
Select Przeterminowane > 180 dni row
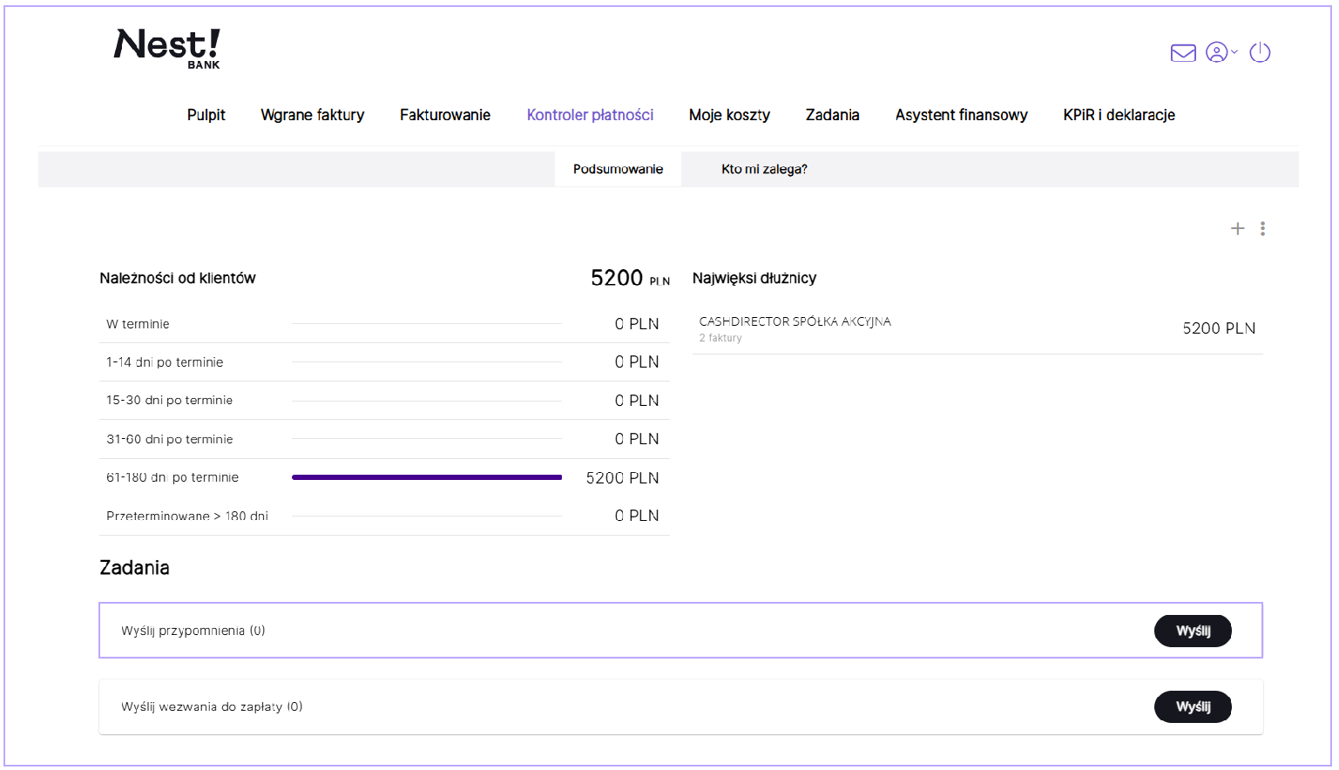[384, 516]
